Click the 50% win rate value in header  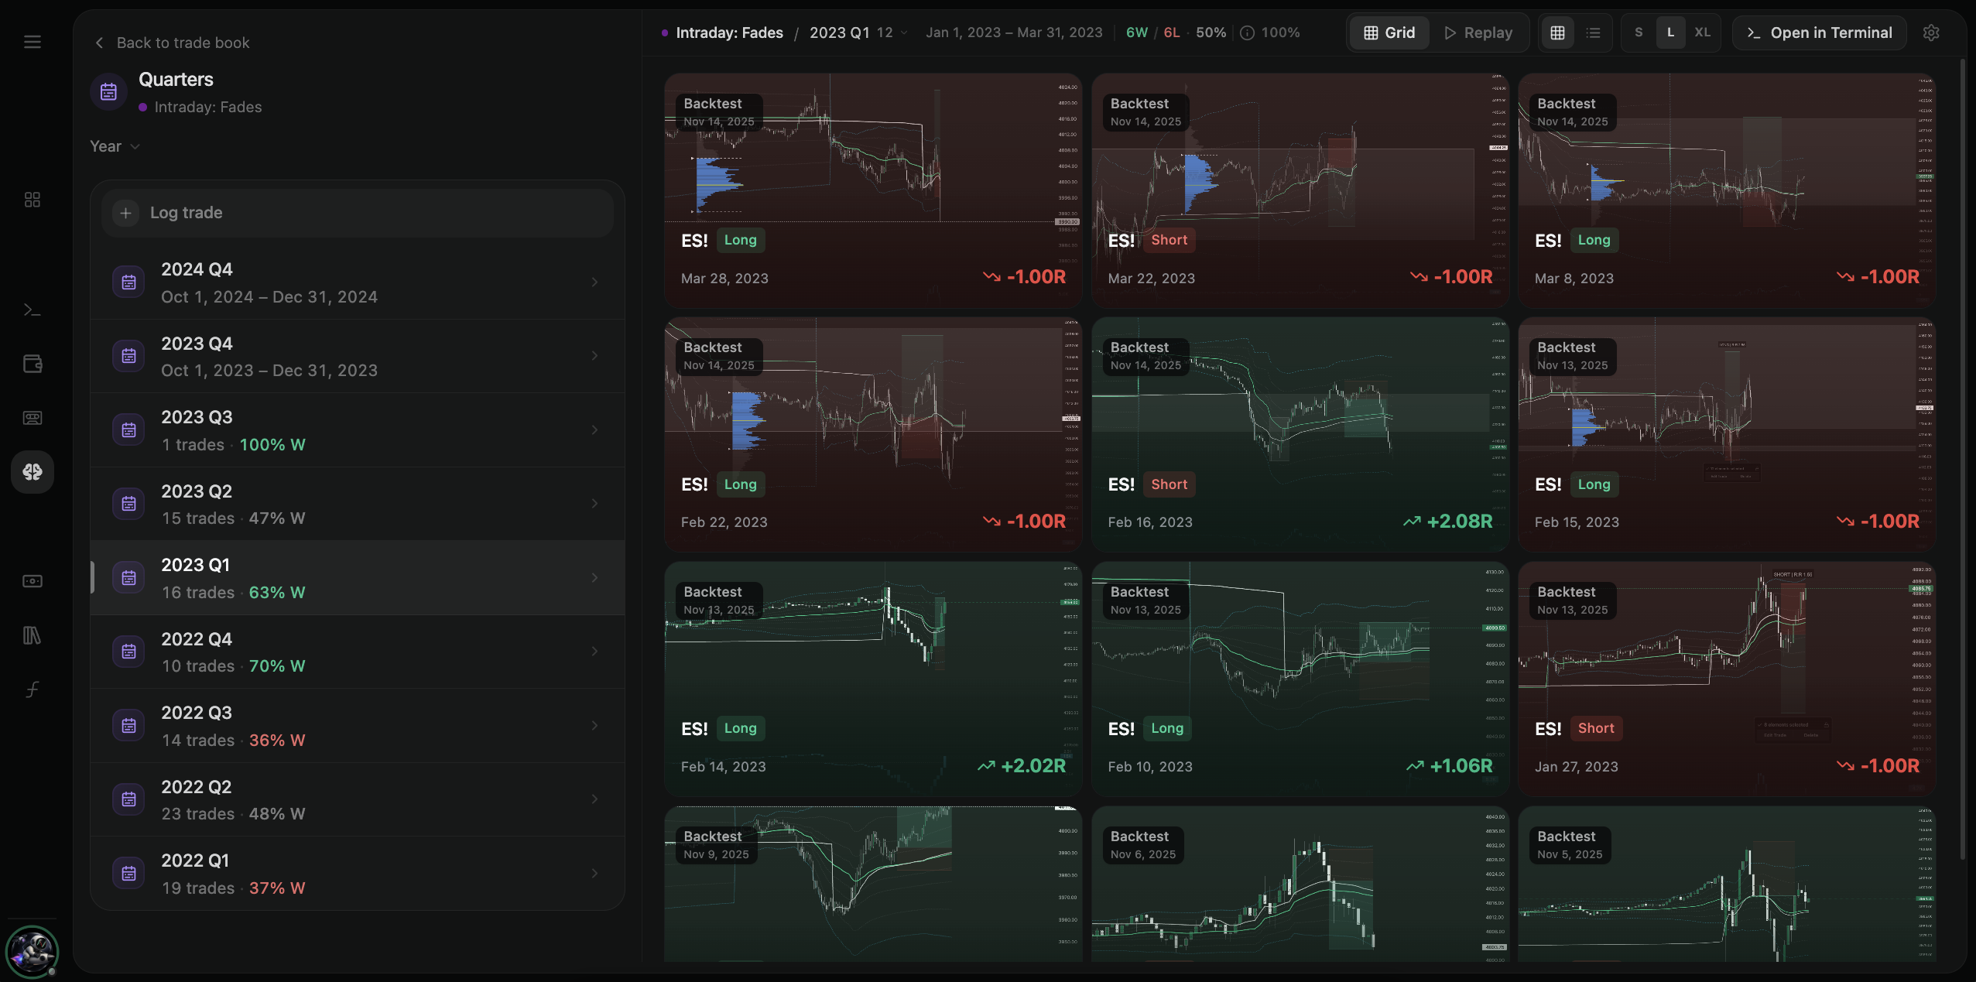[x=1211, y=33]
